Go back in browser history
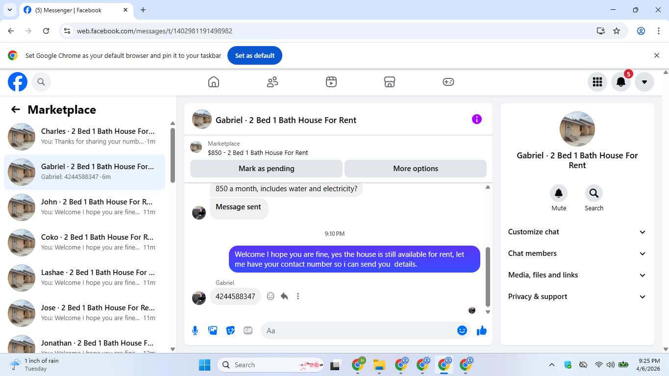The image size is (669, 376). point(11,31)
